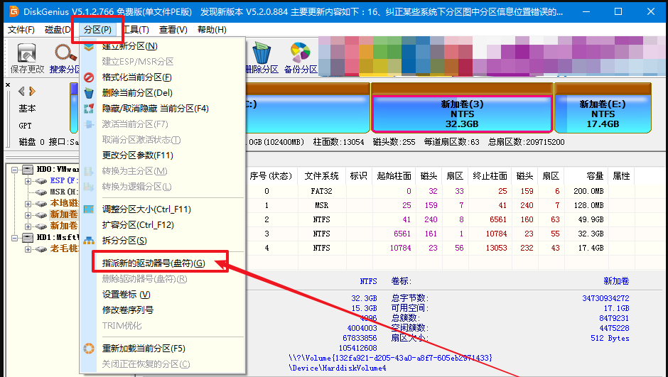Select MSR(H:) partition in the tree
668x377 pixels.
[65, 192]
